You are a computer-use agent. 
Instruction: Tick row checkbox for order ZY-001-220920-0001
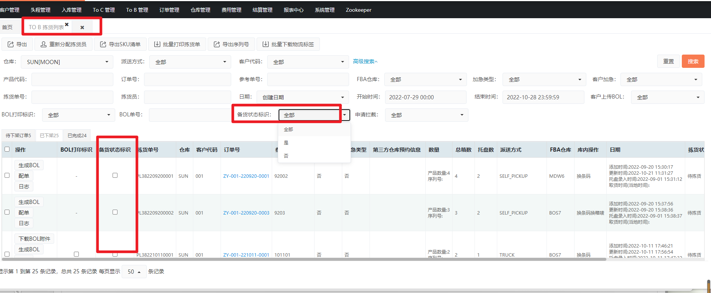[x=7, y=175]
